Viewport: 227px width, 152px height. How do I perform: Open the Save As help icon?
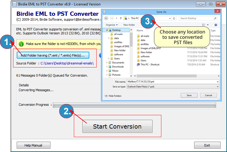click(216, 25)
